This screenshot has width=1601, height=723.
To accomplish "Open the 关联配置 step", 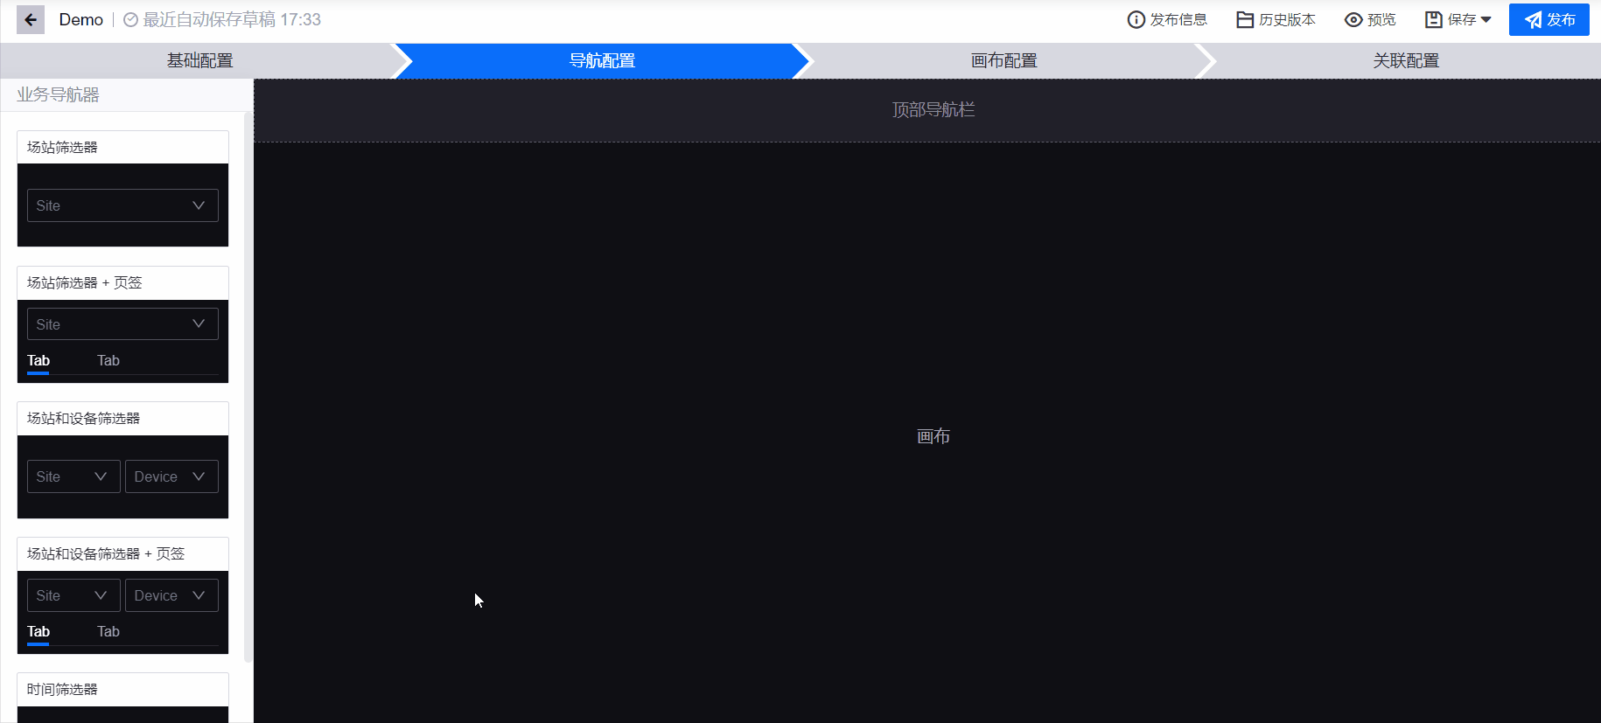I will (x=1405, y=60).
